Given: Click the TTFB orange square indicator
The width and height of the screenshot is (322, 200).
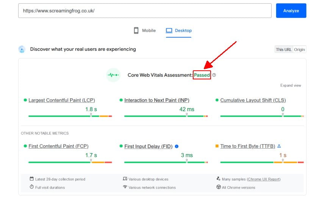Looking at the screenshot, I should (217, 146).
